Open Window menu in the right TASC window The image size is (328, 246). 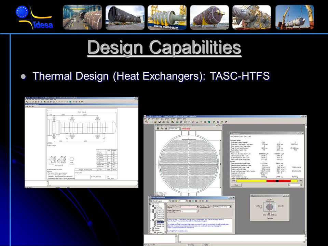tap(179, 119)
